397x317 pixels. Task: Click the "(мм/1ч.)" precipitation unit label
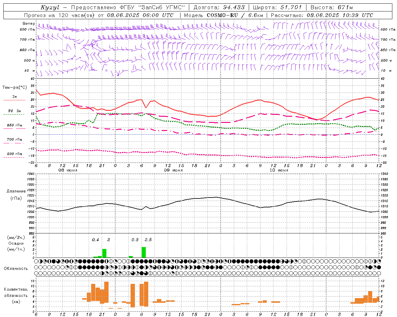point(16,249)
